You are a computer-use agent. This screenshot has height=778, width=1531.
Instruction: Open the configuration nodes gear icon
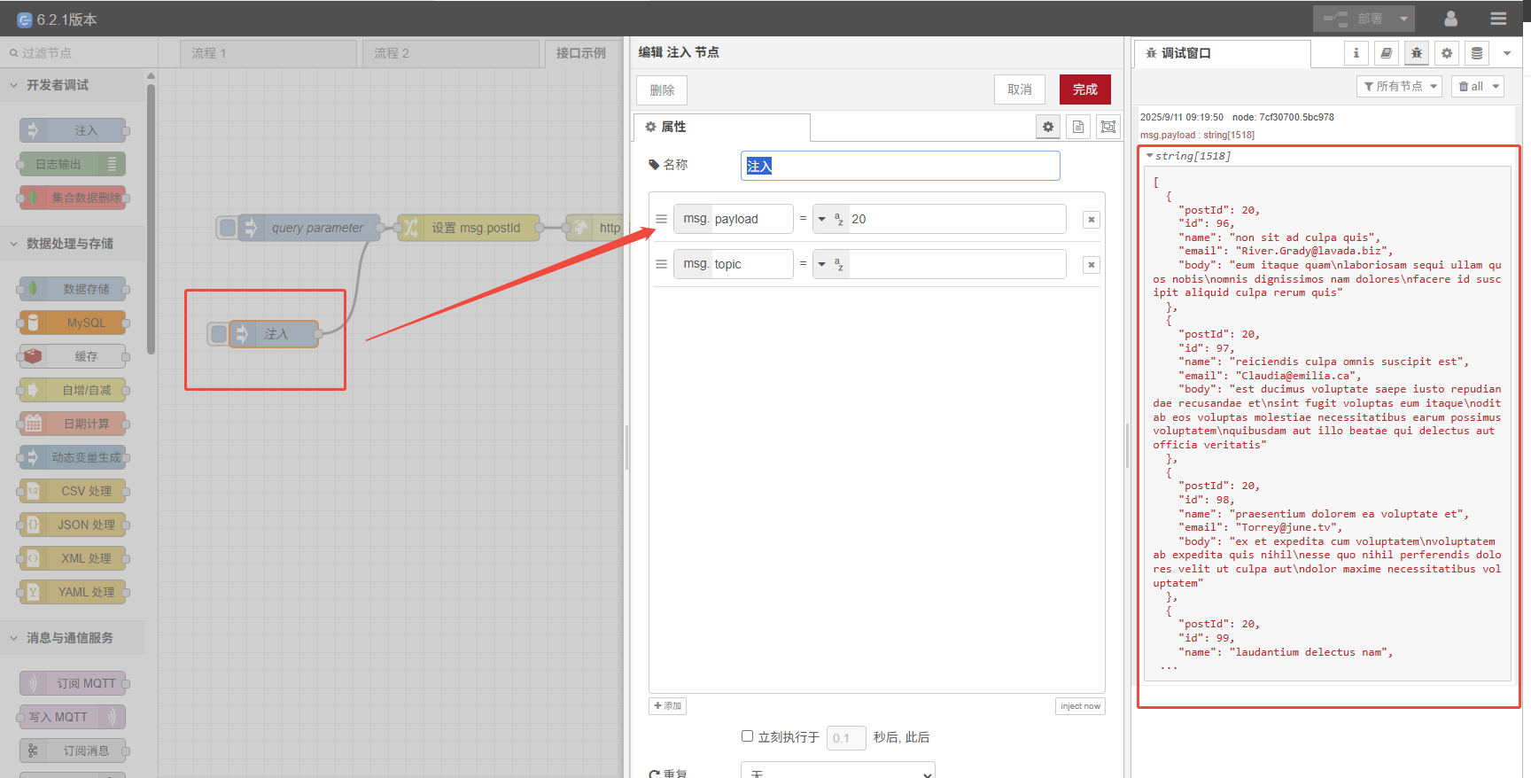[x=1447, y=53]
